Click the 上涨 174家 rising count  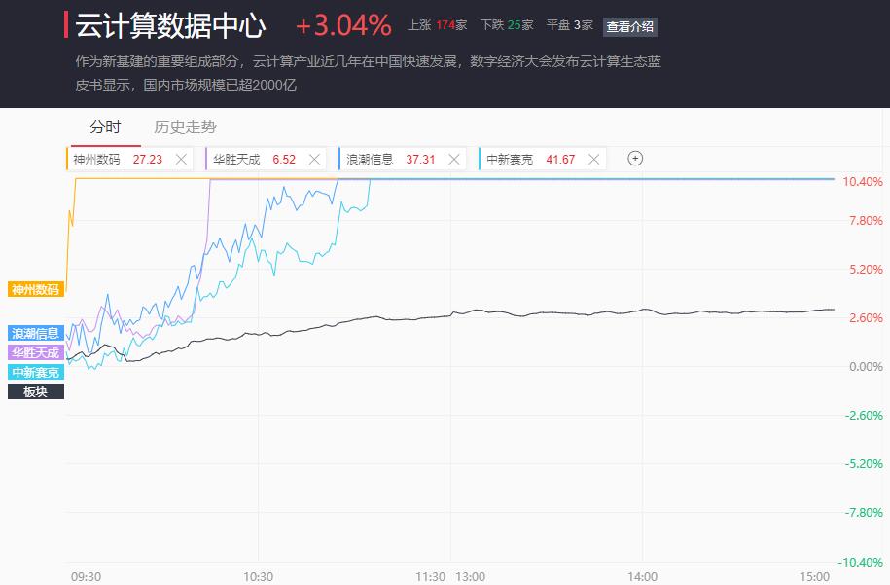(437, 25)
